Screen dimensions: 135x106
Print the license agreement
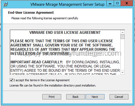coord(52,97)
